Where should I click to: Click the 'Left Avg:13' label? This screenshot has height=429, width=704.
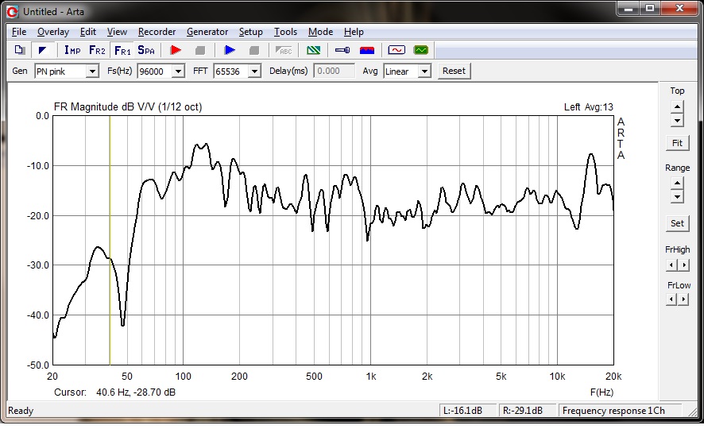pos(588,107)
